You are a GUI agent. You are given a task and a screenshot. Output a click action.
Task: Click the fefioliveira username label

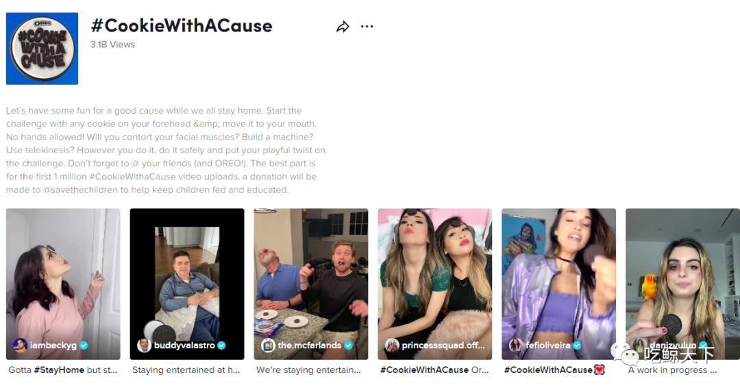[x=548, y=345]
